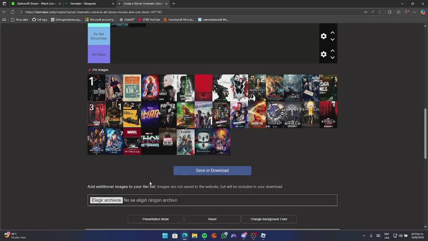
Task: Open Discord from the taskbar
Action: [244, 236]
